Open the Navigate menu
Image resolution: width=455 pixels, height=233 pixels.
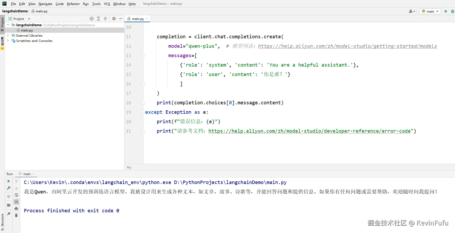click(x=45, y=4)
